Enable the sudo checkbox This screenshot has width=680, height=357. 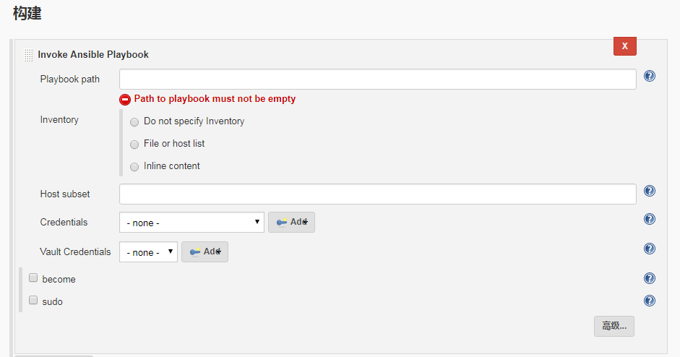(x=33, y=300)
